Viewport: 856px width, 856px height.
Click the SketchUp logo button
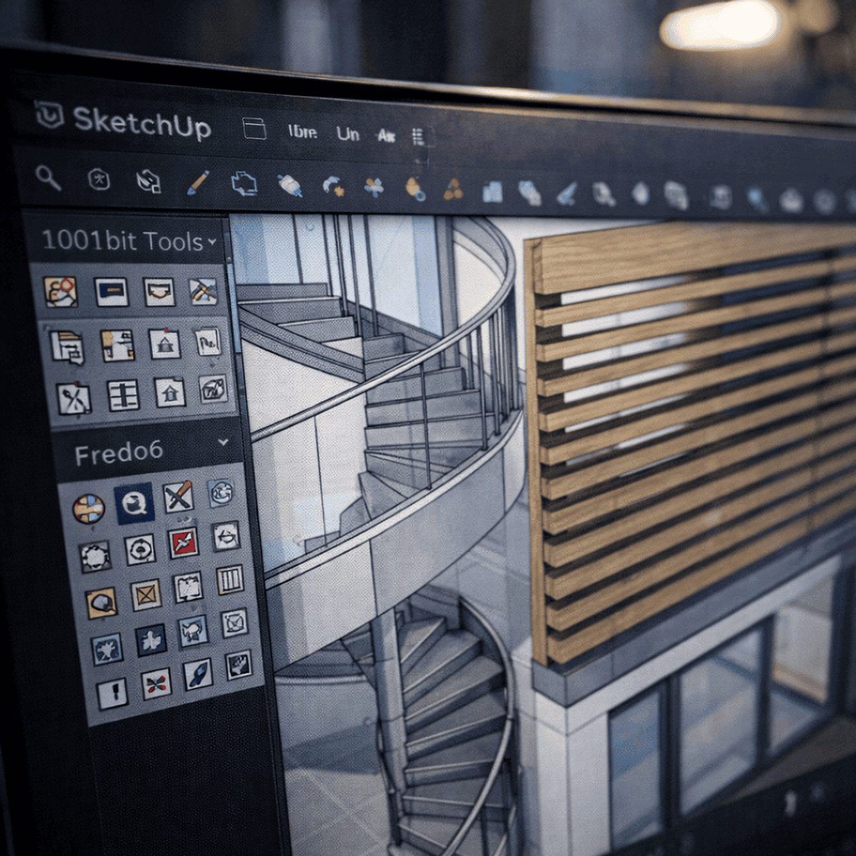coord(50,115)
